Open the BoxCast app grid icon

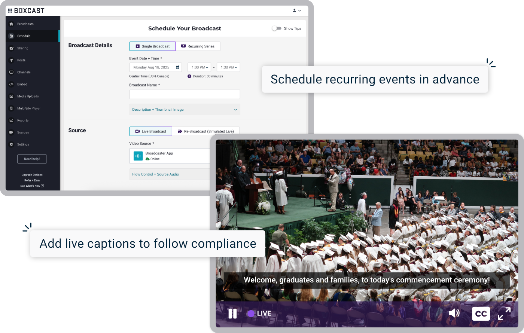coord(10,10)
